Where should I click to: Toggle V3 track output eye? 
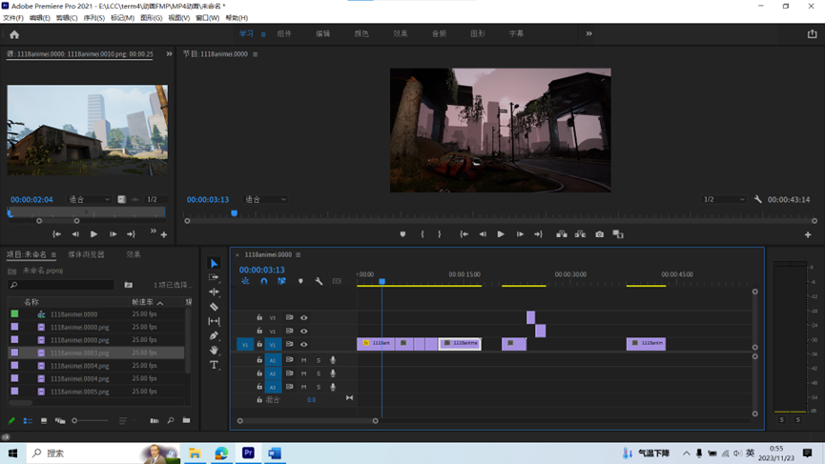303,317
